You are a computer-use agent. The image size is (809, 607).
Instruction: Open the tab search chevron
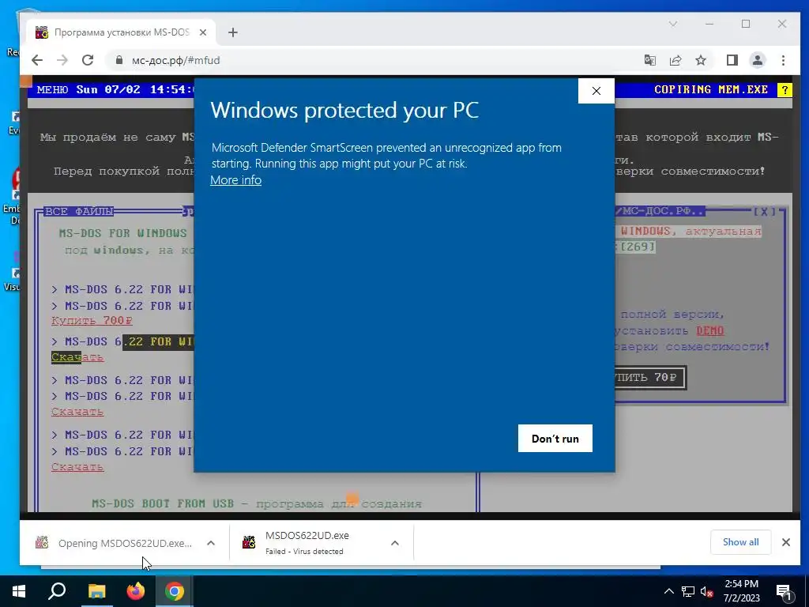coord(673,24)
